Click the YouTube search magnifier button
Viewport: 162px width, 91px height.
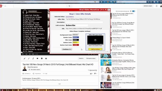point(69,6)
